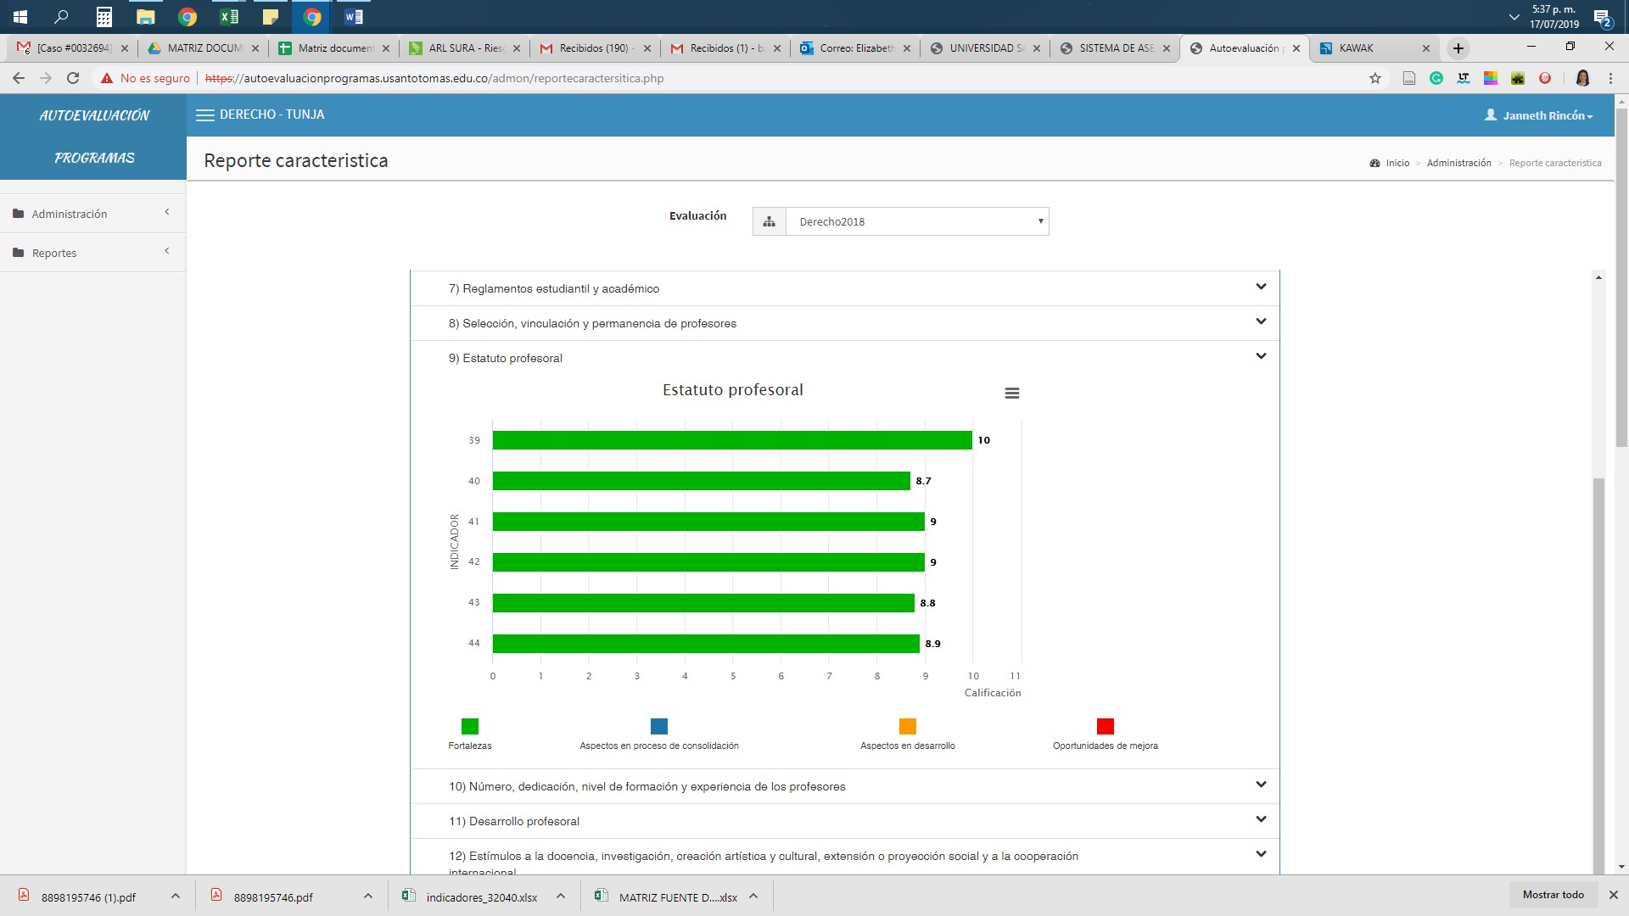The image size is (1629, 916).
Task: Toggle red Oportunidades de mejora legend swatch
Action: 1105,726
